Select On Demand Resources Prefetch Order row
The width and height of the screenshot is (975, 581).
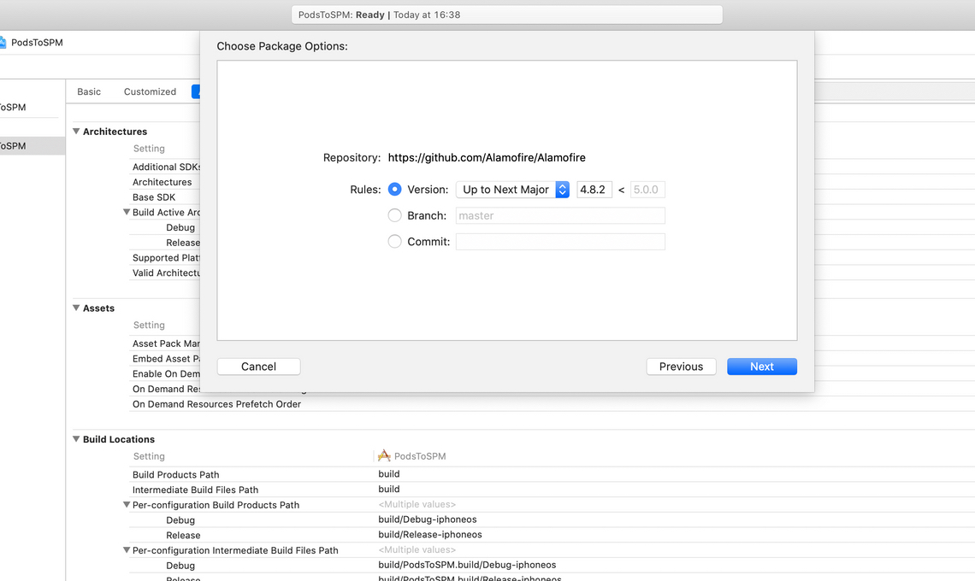pos(216,404)
